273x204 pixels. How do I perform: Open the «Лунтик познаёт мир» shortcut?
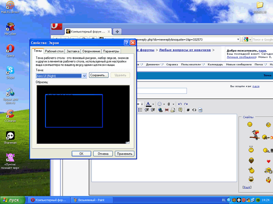pyautogui.click(x=10, y=161)
